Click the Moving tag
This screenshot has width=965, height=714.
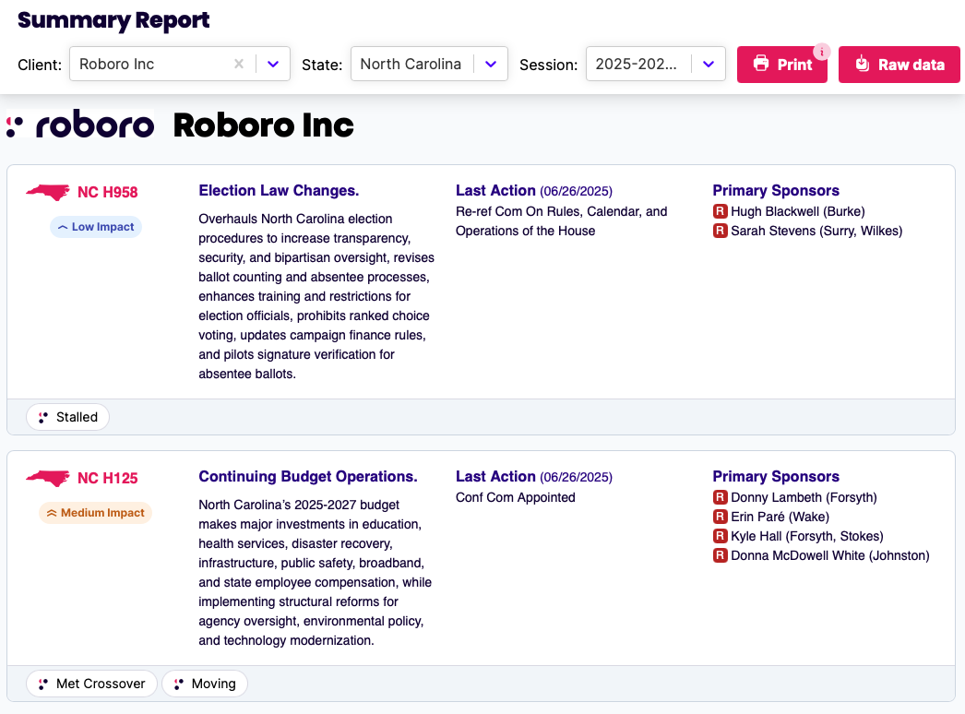pos(205,684)
